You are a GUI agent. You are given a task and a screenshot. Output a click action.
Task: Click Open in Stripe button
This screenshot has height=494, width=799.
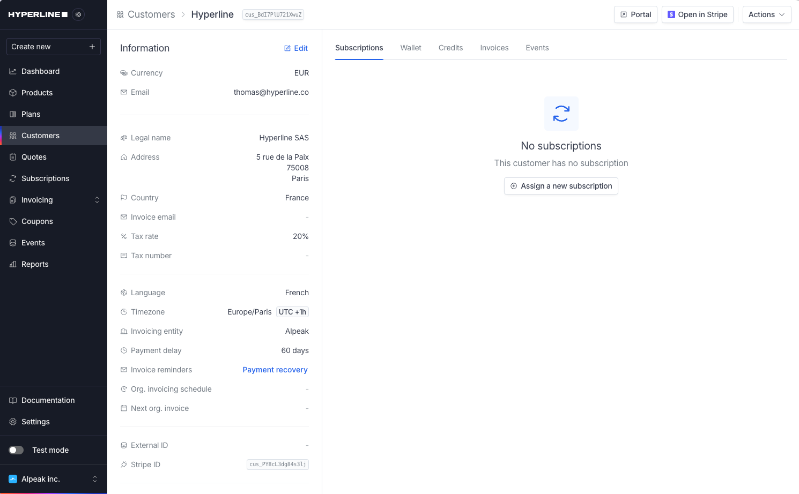(697, 14)
